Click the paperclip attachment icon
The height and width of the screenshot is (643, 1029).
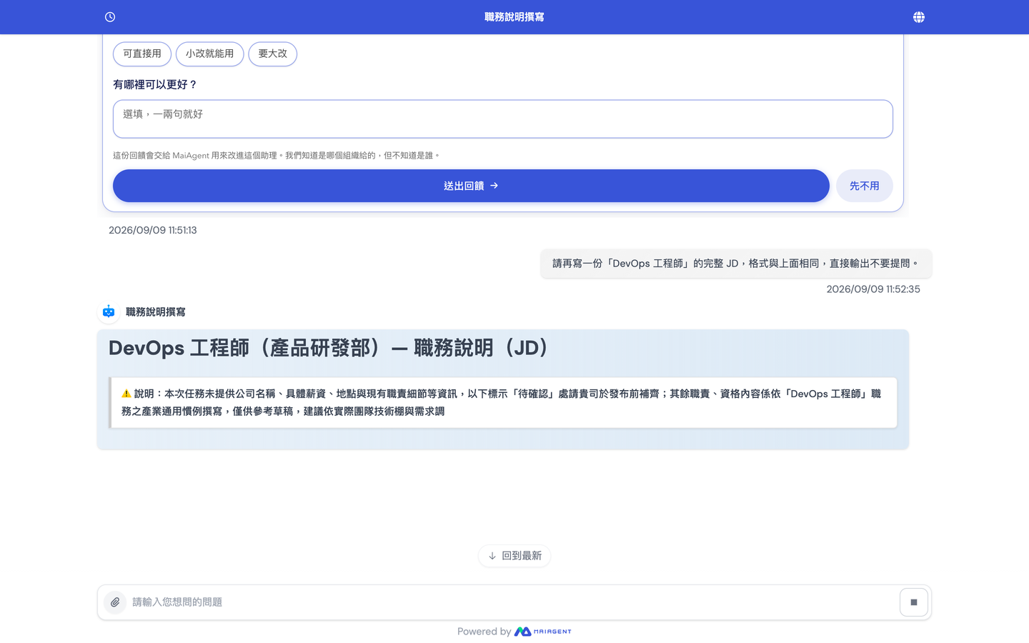pyautogui.click(x=115, y=602)
